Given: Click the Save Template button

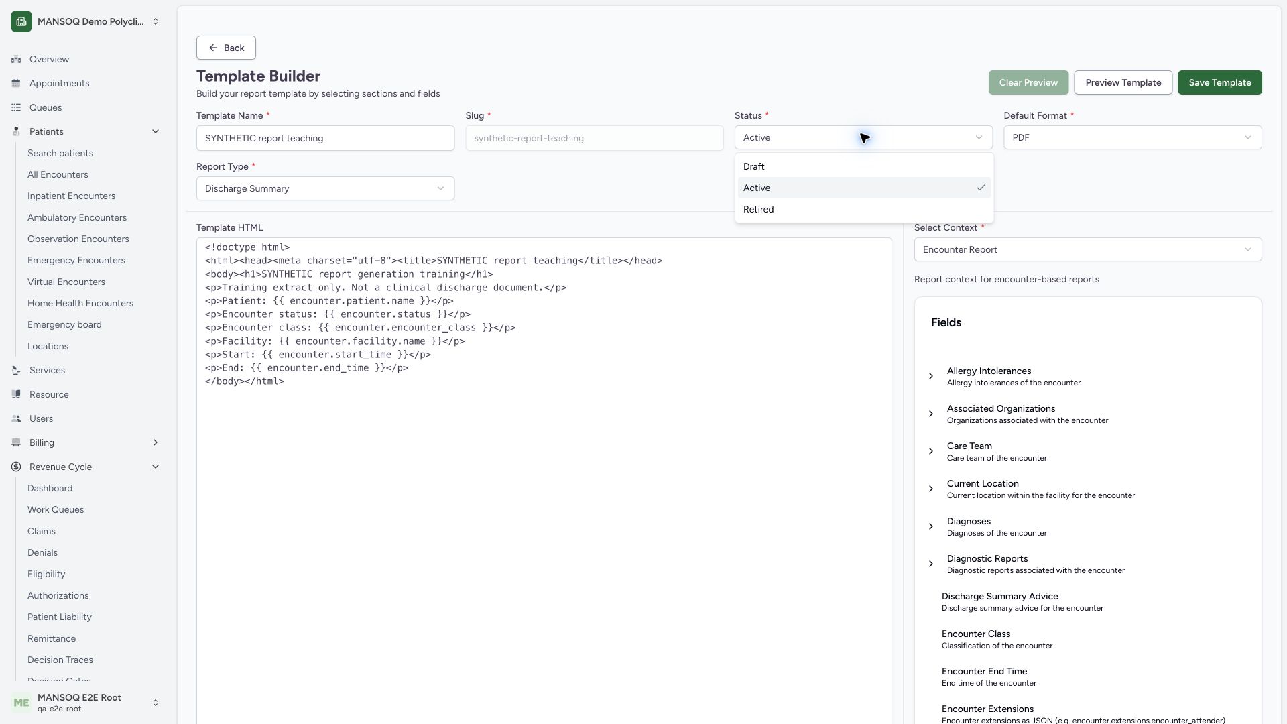Looking at the screenshot, I should [x=1219, y=82].
